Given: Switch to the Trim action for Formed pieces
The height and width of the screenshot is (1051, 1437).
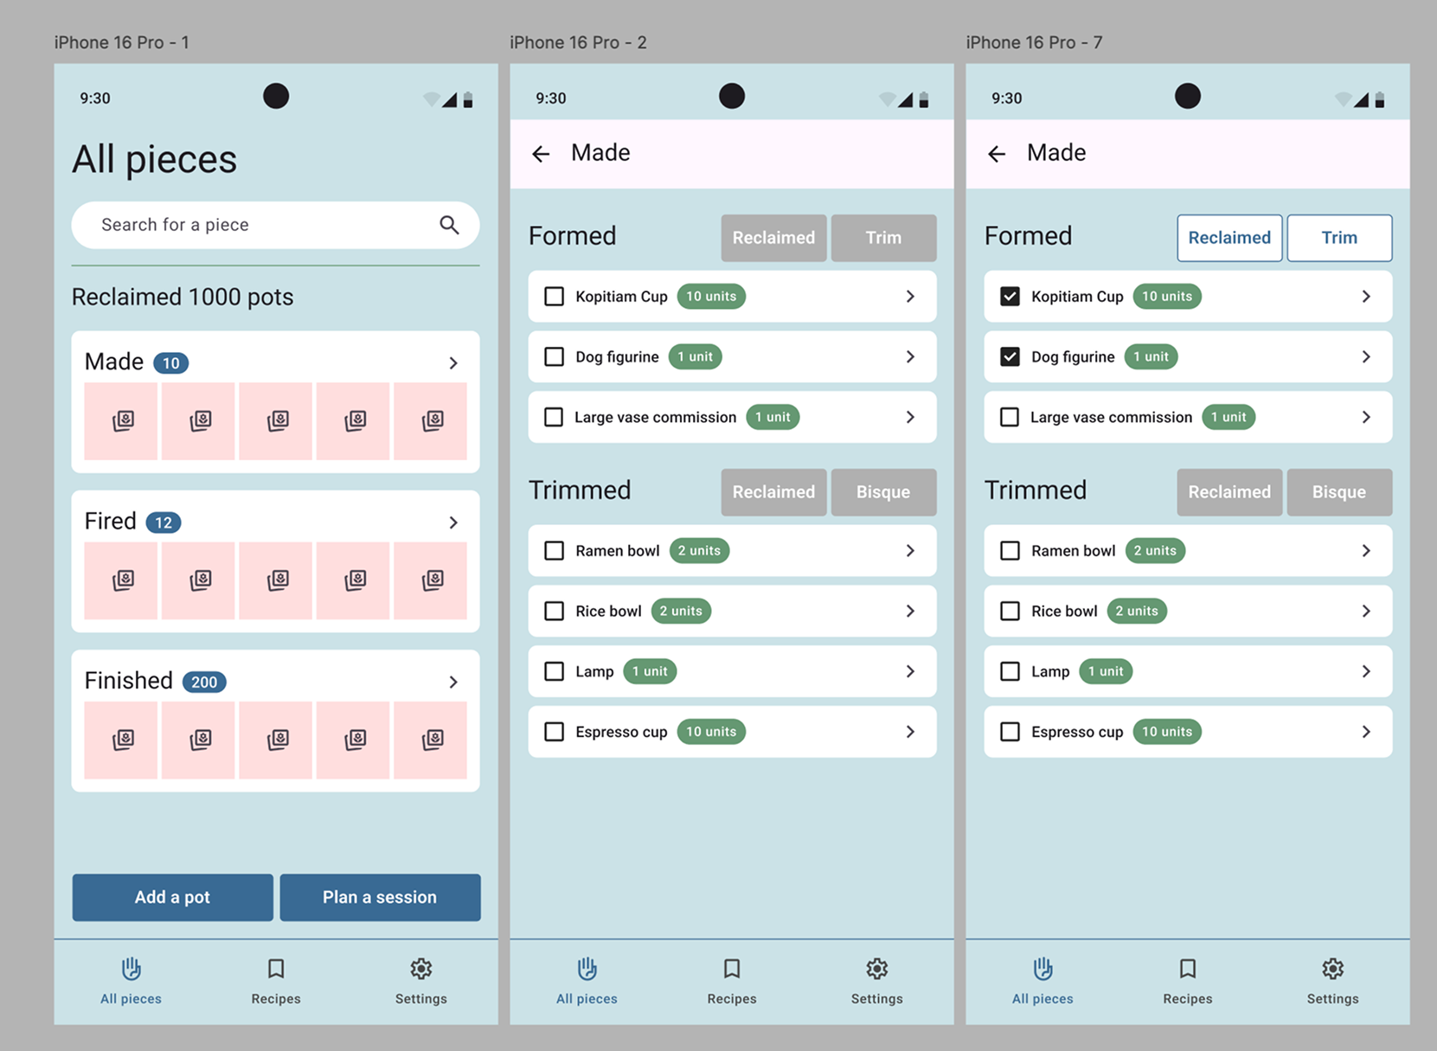Looking at the screenshot, I should pos(883,238).
